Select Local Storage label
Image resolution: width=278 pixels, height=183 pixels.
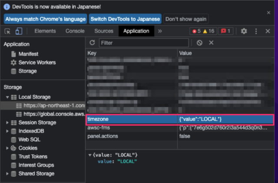tap(35, 97)
